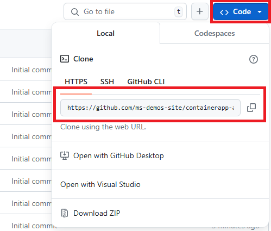Select the SSH clone tab
This screenshot has width=271, height=231.
coord(107,82)
